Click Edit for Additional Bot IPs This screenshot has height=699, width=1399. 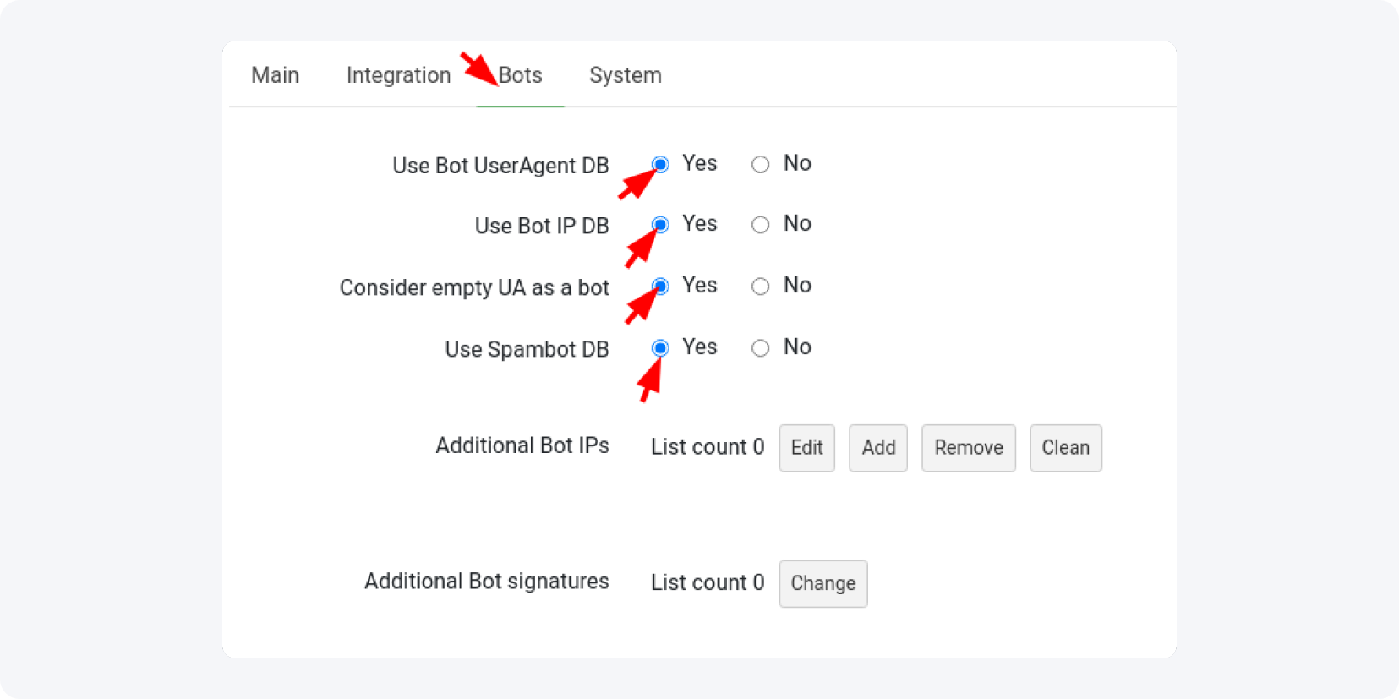click(x=806, y=448)
